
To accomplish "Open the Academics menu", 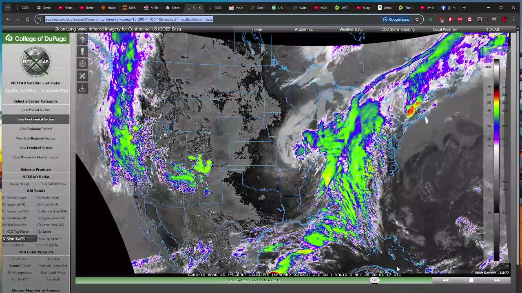I will pos(304,29).
